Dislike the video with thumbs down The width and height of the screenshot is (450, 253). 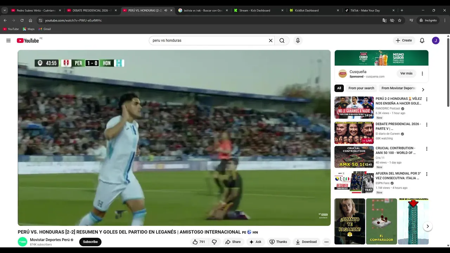pyautogui.click(x=214, y=242)
